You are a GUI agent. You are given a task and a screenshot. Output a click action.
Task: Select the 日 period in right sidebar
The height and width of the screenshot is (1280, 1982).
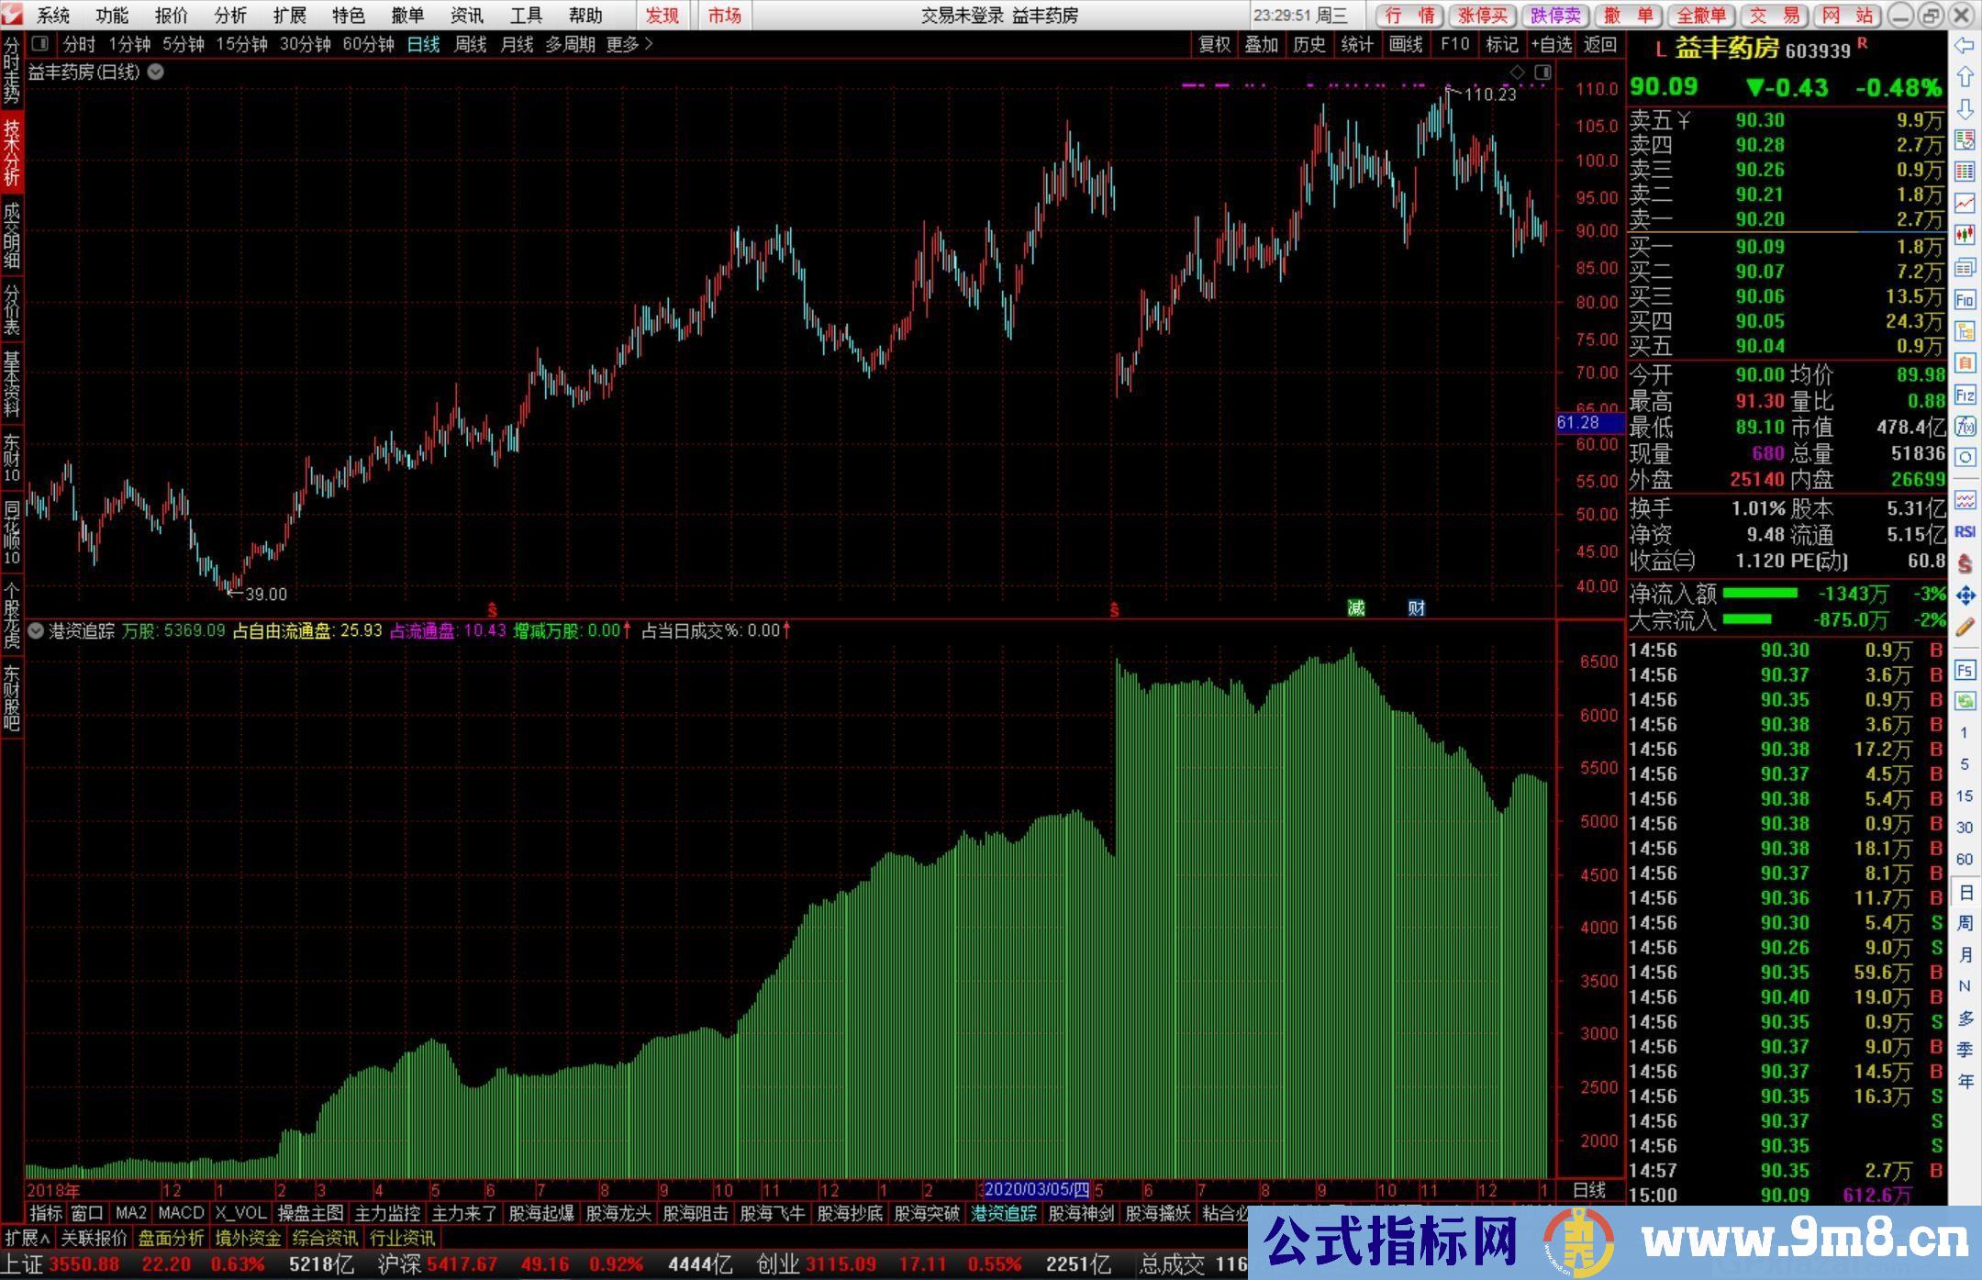[1965, 892]
